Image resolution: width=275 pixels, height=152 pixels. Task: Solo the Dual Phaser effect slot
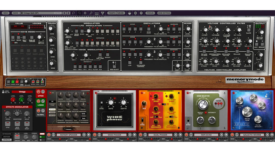145,135
